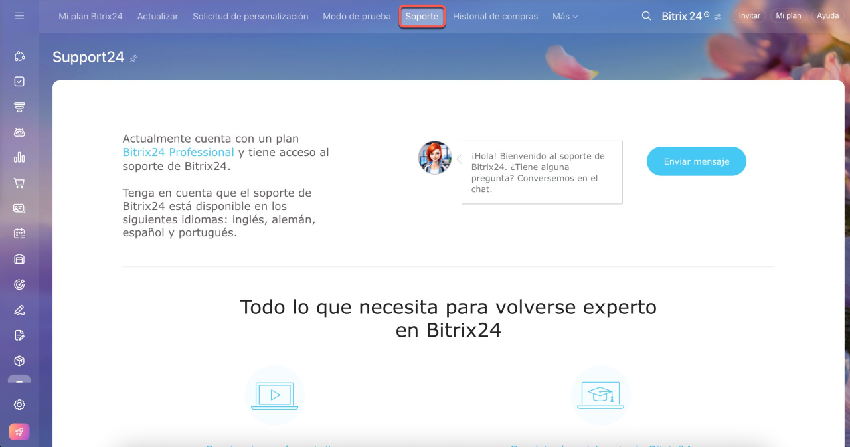Click the Mi plan button in the header
Viewport: 850px width, 447px height.
click(788, 15)
